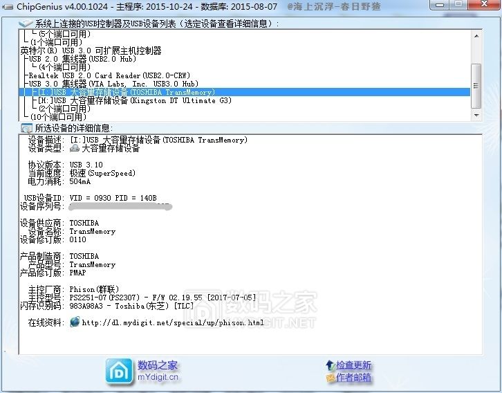
Task: Click the 大容量存储设备 device type text
Action: (x=111, y=148)
